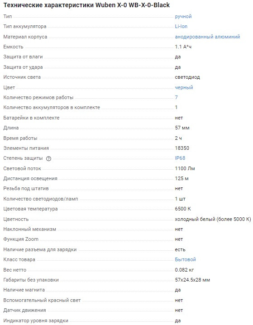This screenshot has width=253, height=325.
Task: Select the Индикатор уровня зарядки label
Action: click(36, 320)
